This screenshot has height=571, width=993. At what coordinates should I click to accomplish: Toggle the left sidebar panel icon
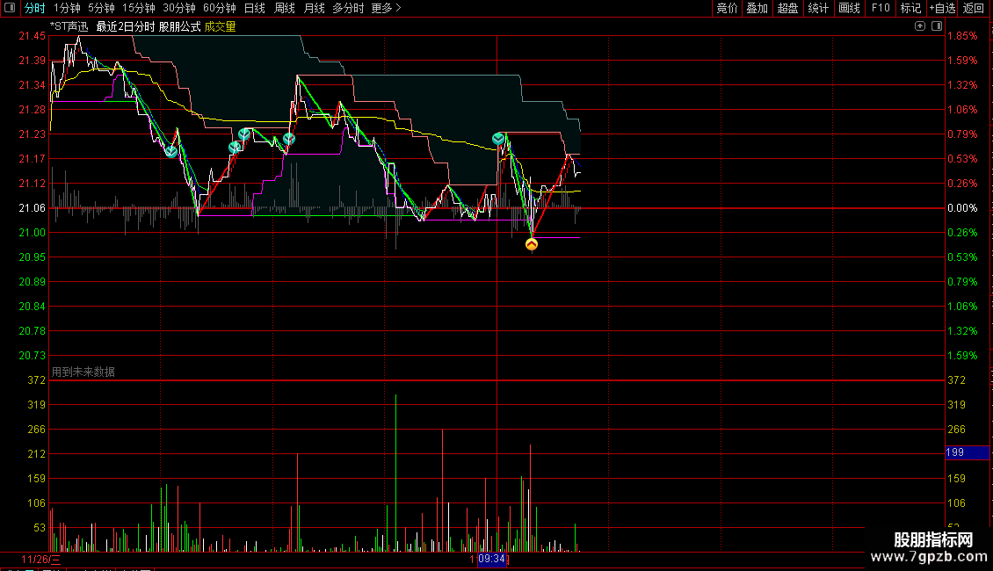(x=10, y=8)
